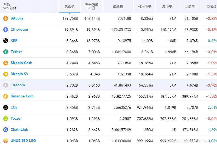The width and height of the screenshot is (217, 146).
Task: Click the Litecoin coin icon
Action: click(6, 85)
